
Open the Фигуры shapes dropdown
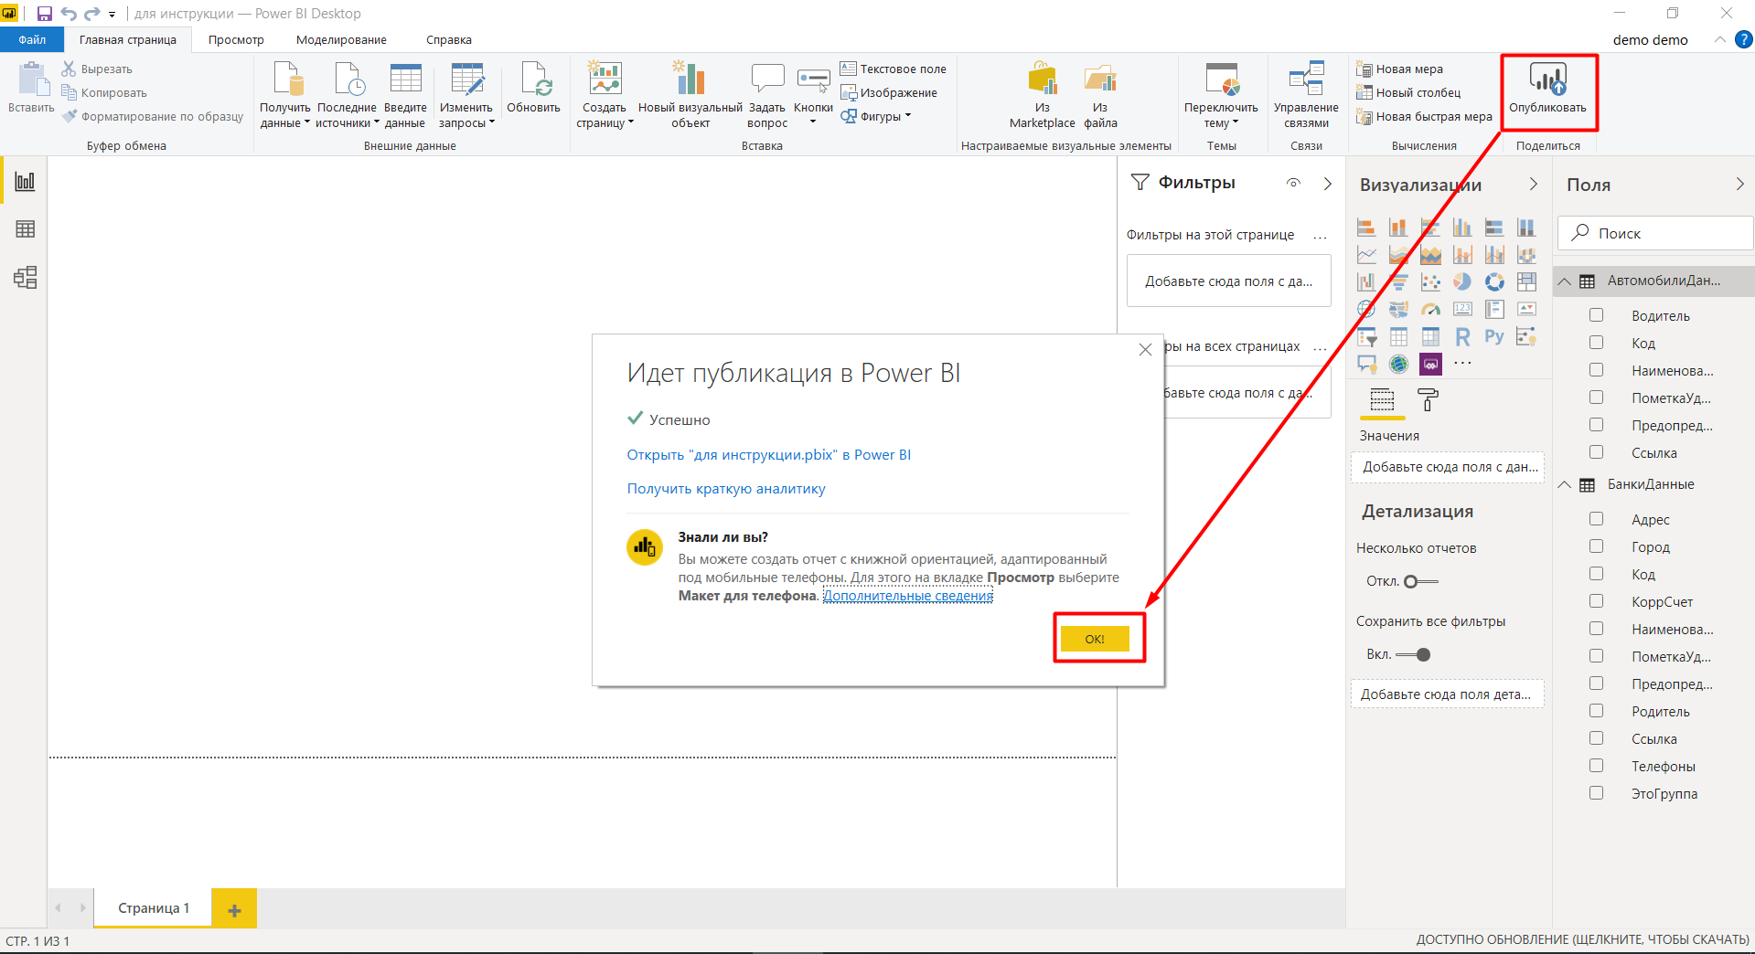pyautogui.click(x=876, y=116)
